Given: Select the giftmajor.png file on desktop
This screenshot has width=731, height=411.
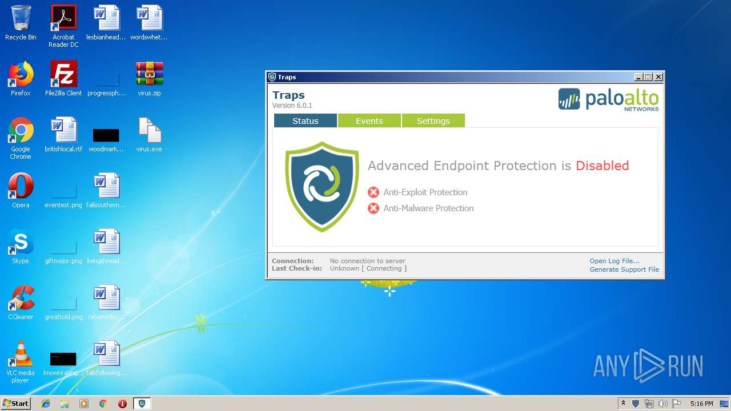Looking at the screenshot, I should coord(63,251).
